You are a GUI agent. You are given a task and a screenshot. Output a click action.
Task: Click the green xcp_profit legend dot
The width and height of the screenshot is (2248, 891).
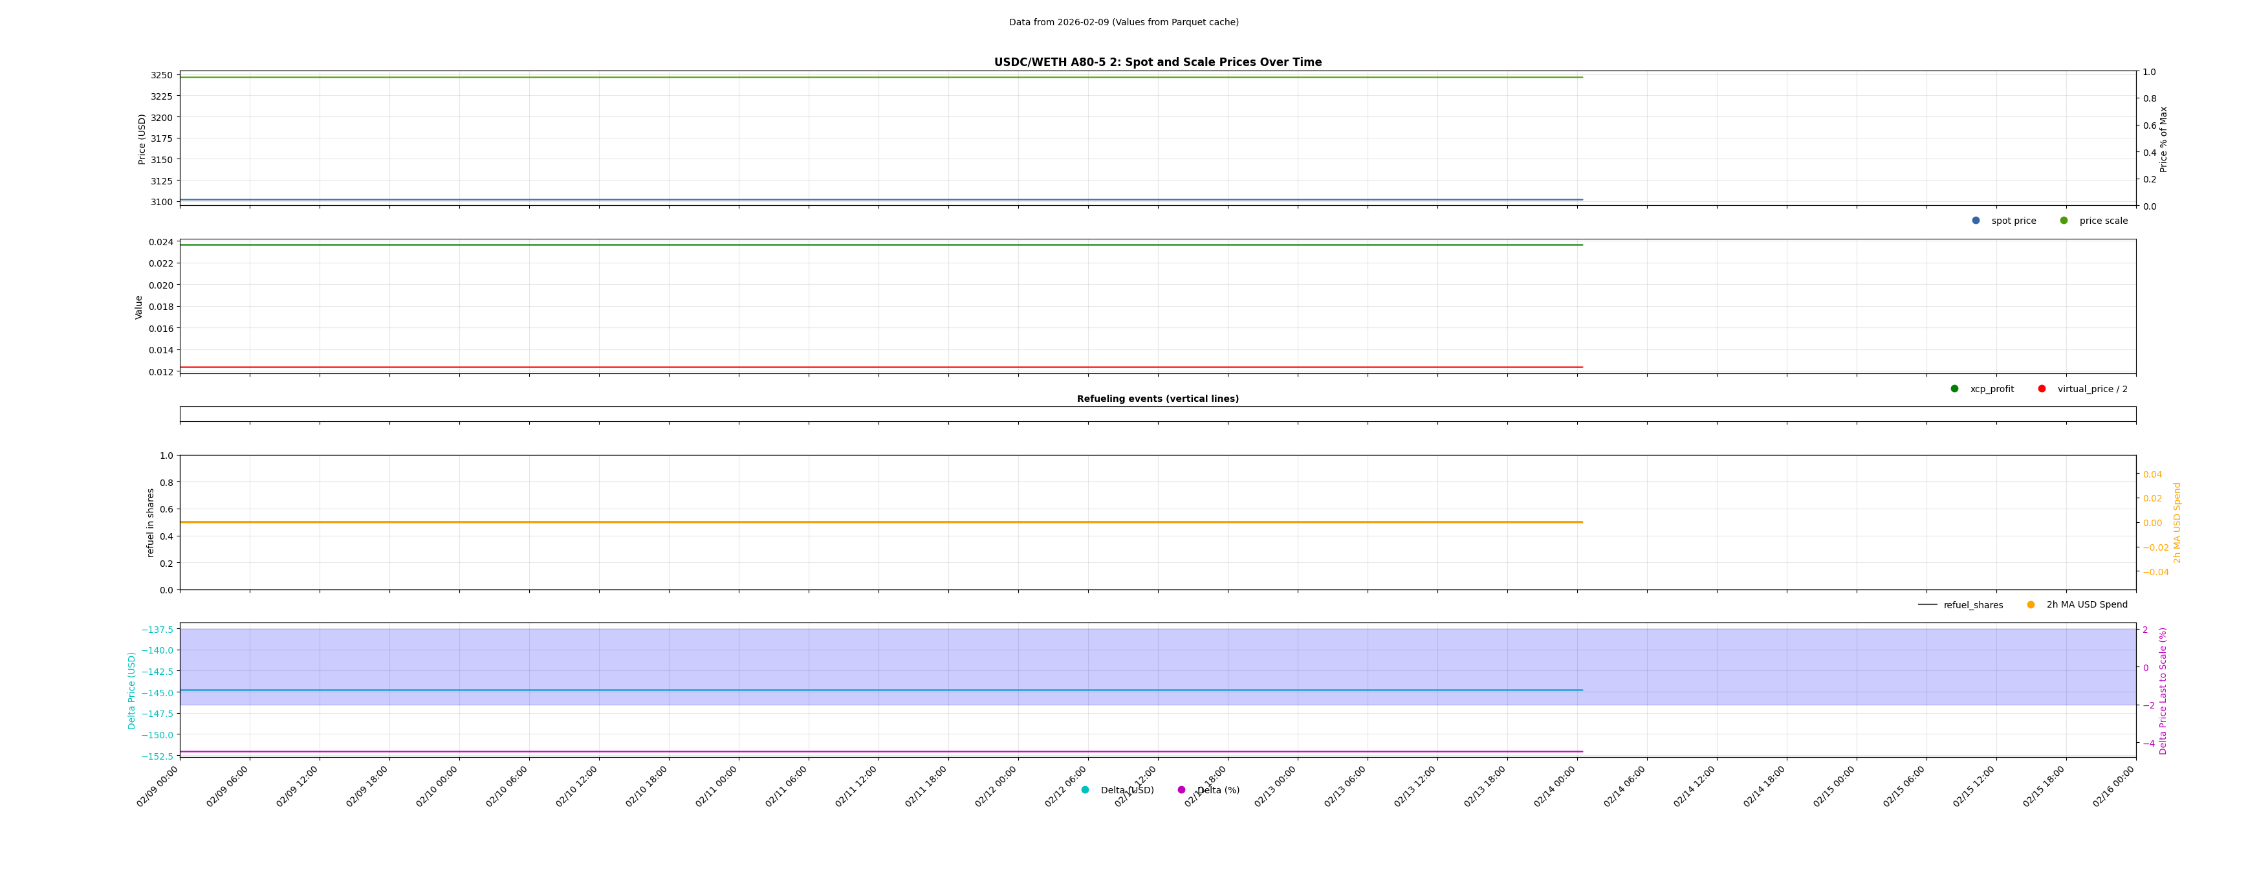pos(1955,390)
